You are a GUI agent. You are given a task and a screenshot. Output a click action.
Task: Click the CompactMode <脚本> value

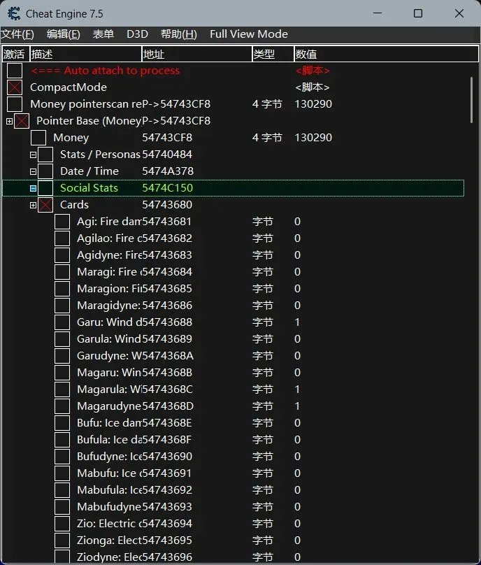(x=312, y=87)
